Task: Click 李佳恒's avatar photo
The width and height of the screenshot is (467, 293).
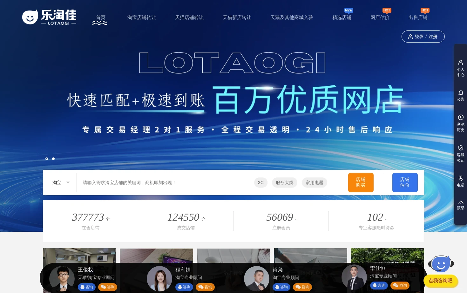Action: [x=354, y=277]
